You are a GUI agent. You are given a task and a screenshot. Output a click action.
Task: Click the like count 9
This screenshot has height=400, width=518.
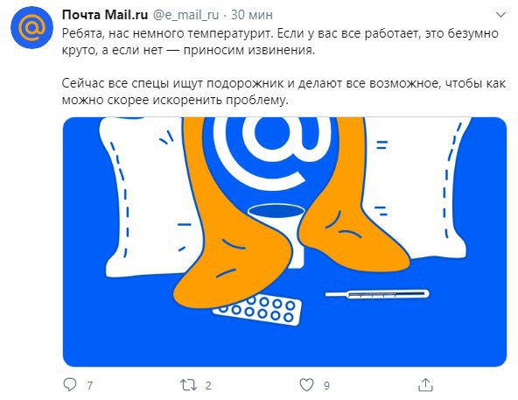[326, 385]
